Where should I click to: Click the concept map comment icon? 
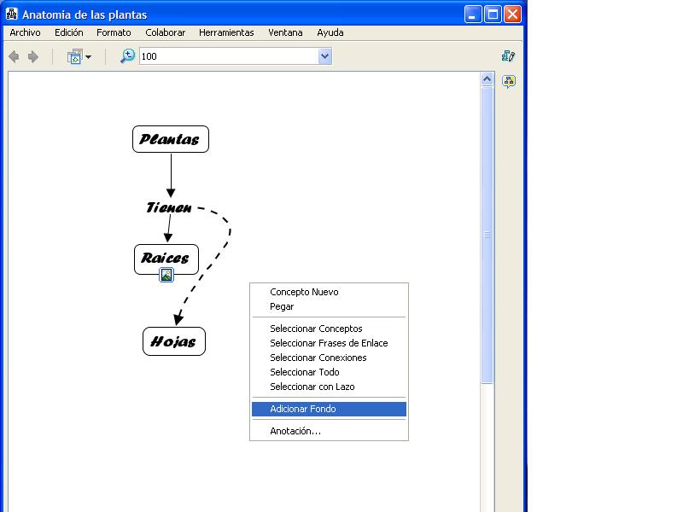[509, 81]
